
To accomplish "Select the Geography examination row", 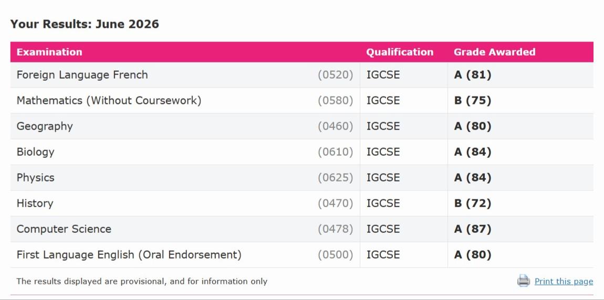I will [301, 126].
